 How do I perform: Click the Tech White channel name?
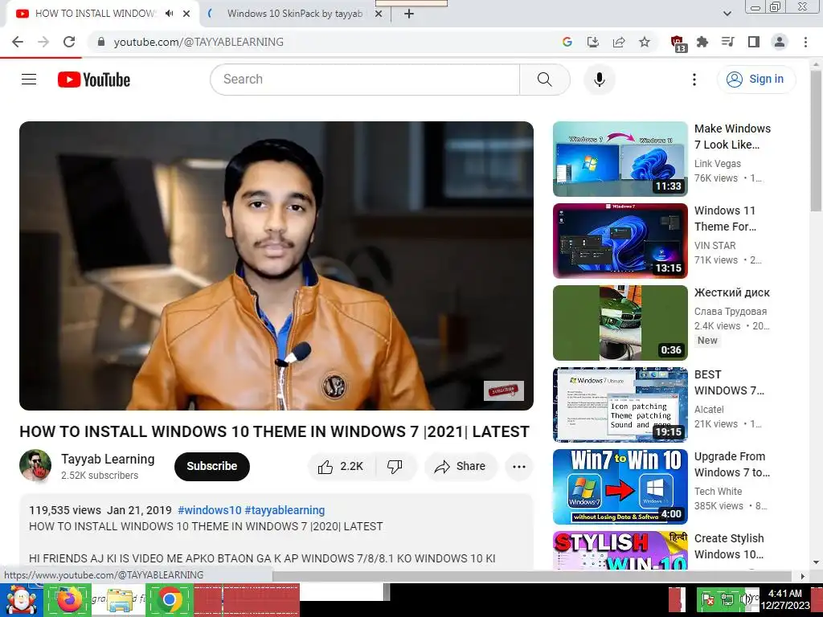718,492
